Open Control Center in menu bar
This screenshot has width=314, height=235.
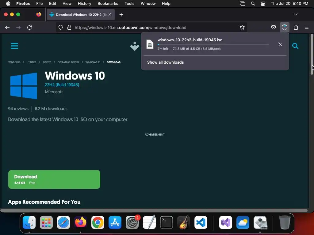click(263, 4)
